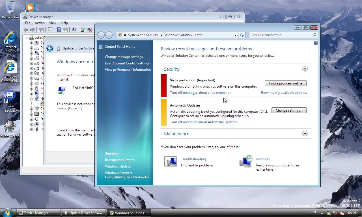Collapse the Network adapters node in device tree
The image size is (362, 217).
pyautogui.click(x=32, y=99)
